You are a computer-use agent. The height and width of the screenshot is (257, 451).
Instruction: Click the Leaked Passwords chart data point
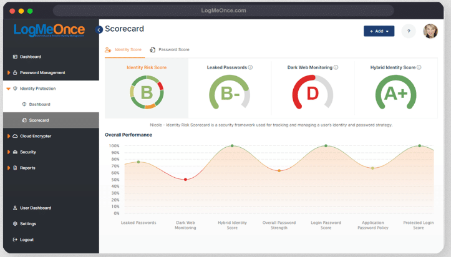(x=138, y=162)
